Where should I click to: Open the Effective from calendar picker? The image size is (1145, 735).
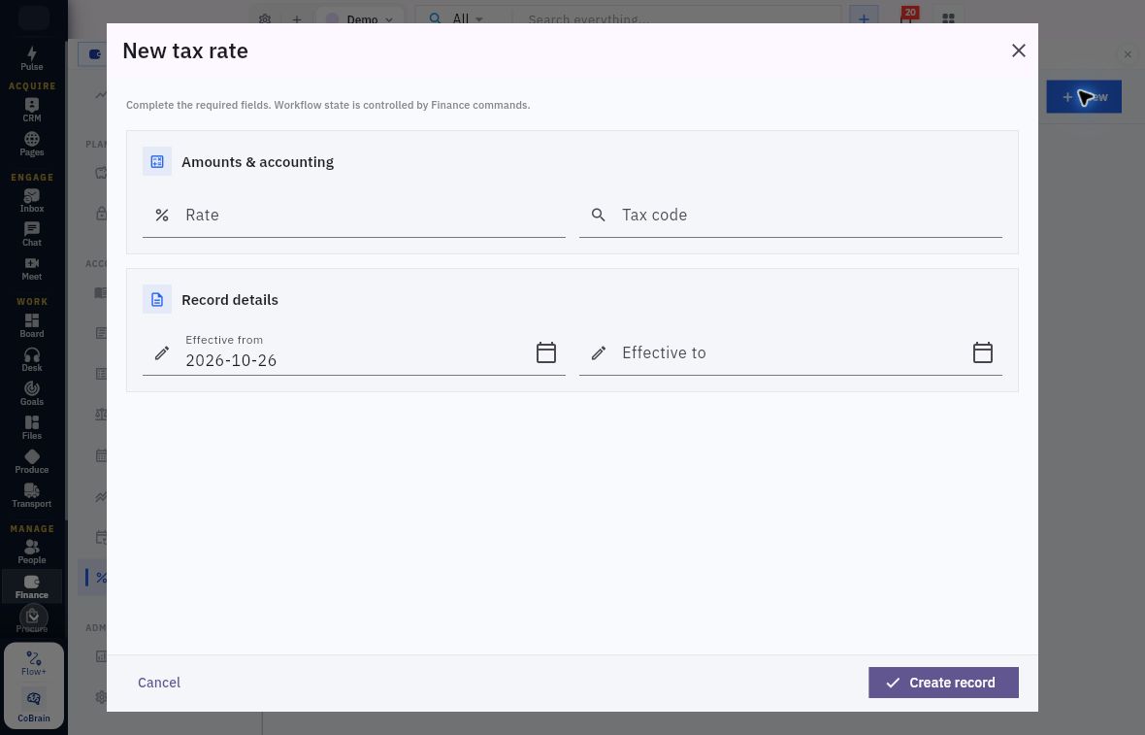point(546,352)
